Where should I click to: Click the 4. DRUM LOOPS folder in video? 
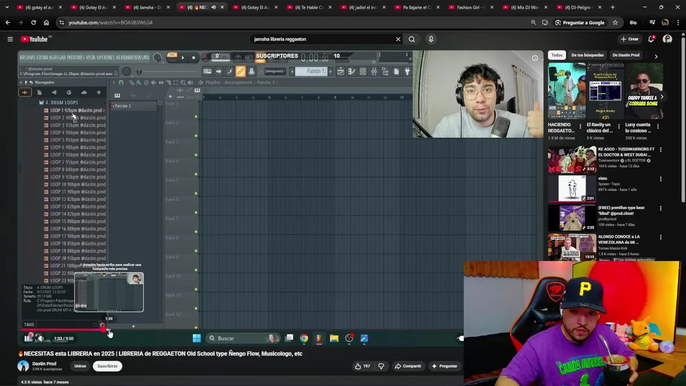pos(59,102)
